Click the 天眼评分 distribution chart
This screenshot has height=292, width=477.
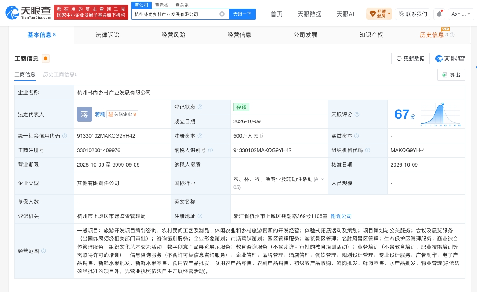pyautogui.click(x=440, y=115)
